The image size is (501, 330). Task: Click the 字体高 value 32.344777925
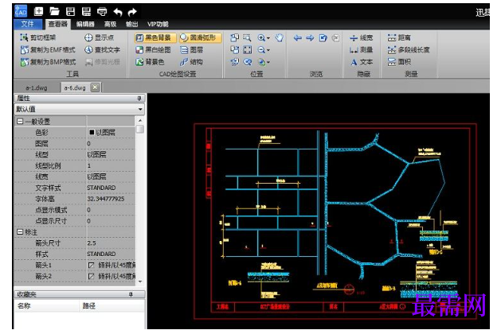(x=106, y=199)
